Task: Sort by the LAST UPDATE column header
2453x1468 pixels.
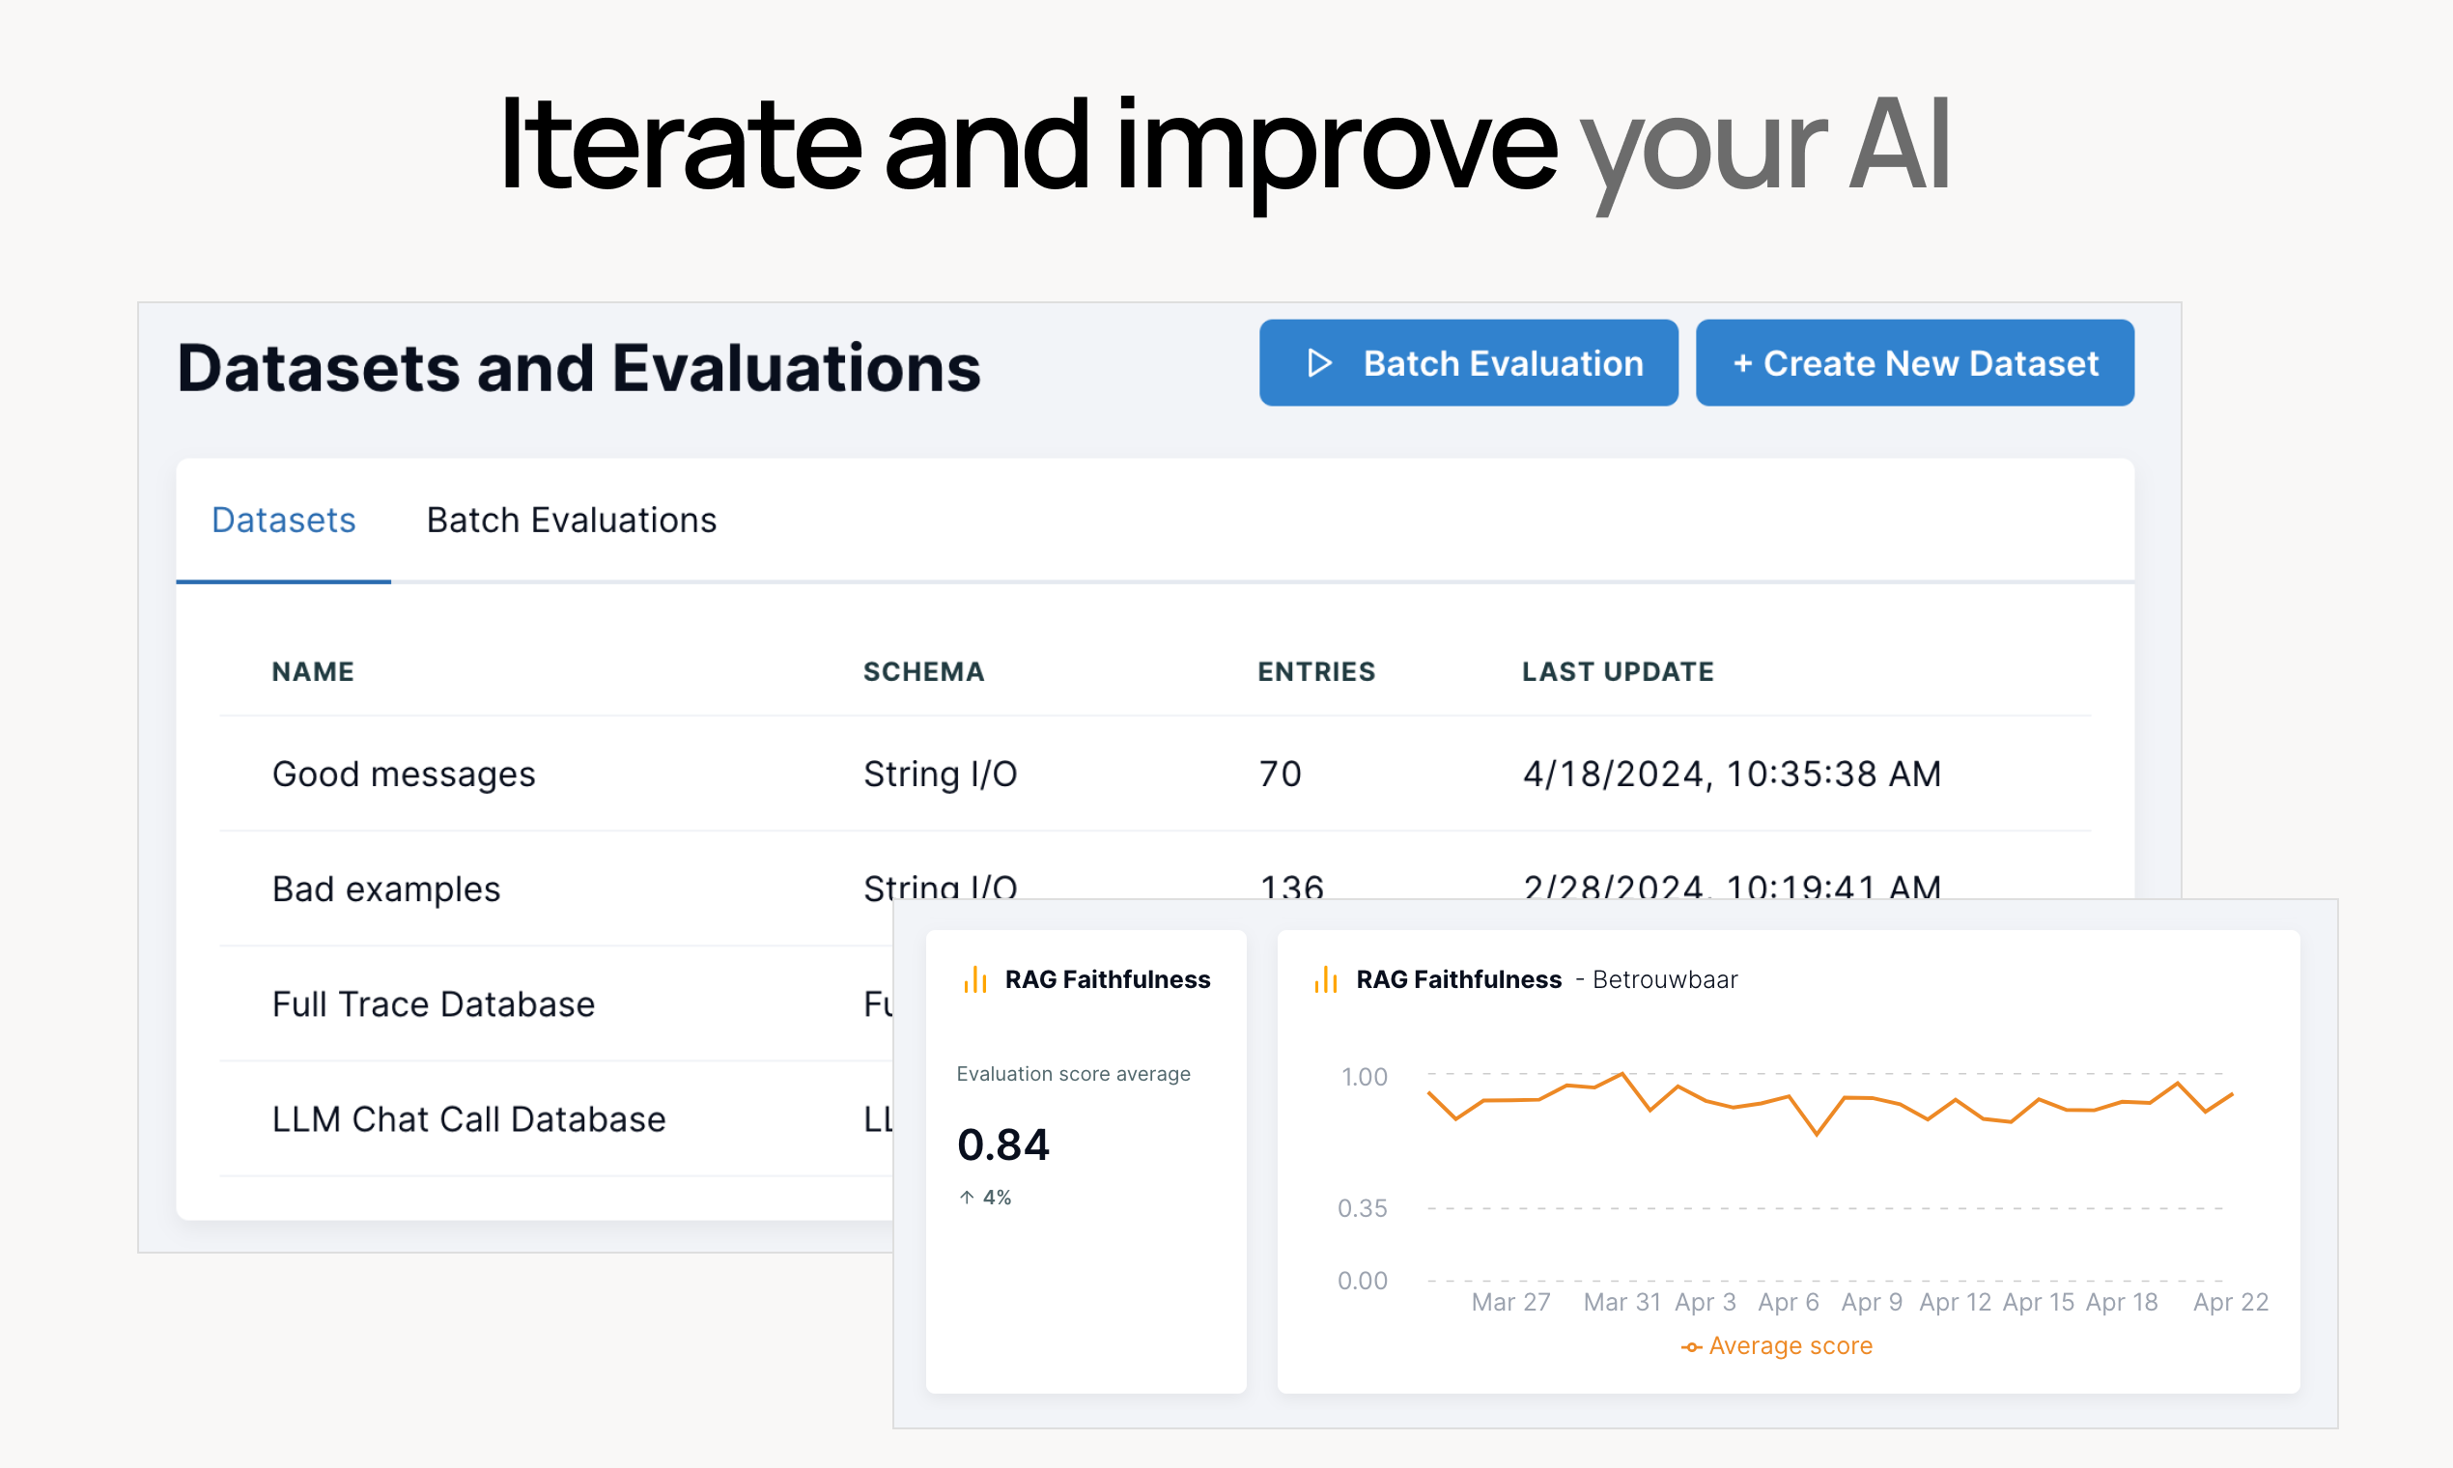Action: point(1618,671)
